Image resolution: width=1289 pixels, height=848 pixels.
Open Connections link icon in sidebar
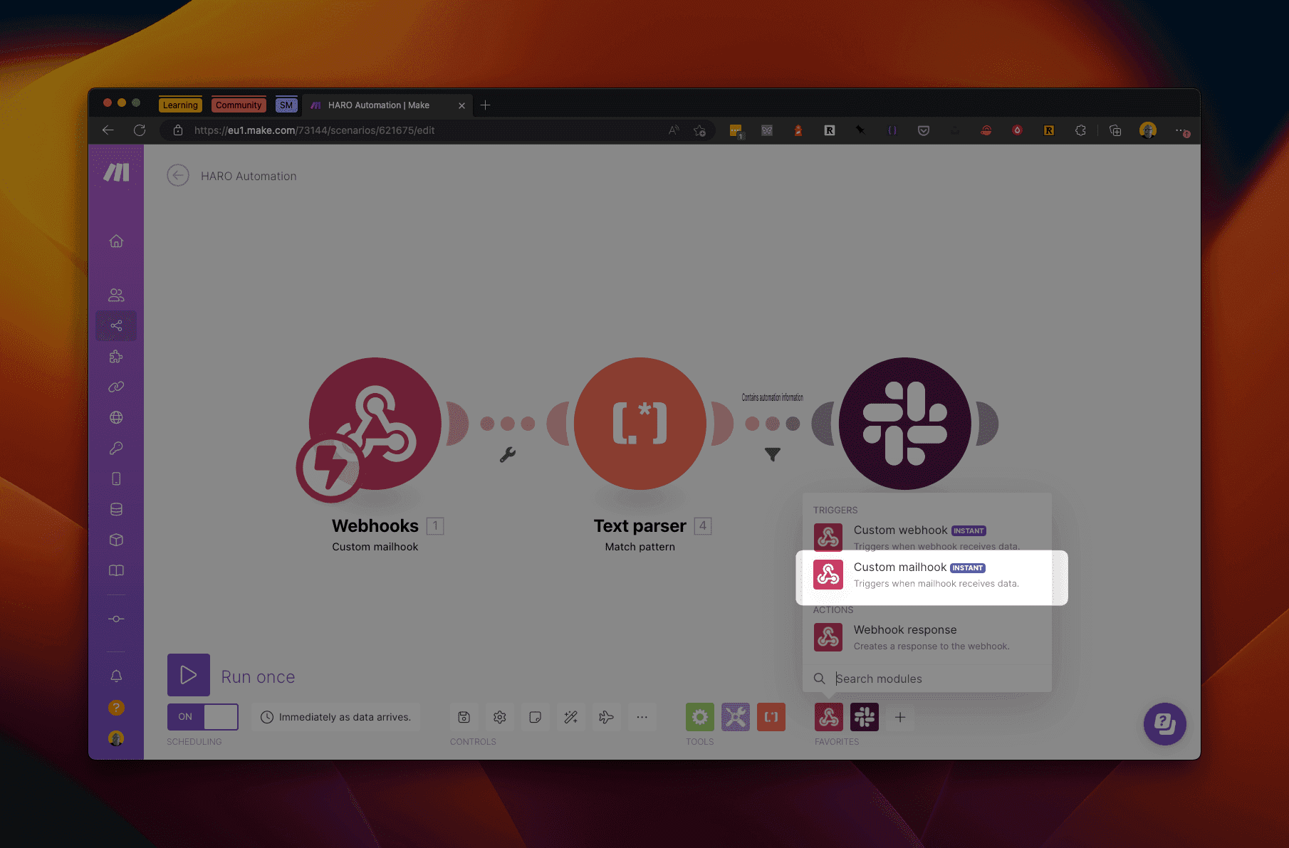point(116,387)
